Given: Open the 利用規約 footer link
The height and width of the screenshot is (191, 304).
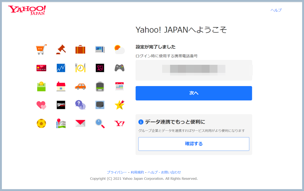Looking at the screenshot, I should pos(137,172).
